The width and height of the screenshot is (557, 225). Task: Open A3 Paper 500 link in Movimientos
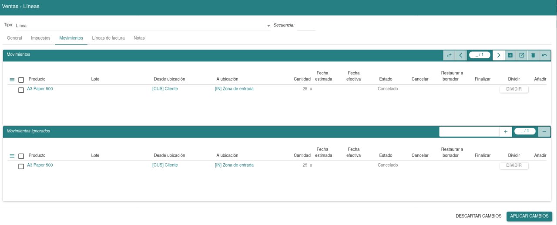40,89
